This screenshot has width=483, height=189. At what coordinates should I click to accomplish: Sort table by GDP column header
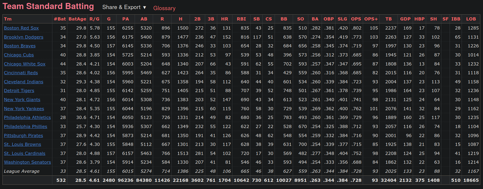tap(405, 19)
